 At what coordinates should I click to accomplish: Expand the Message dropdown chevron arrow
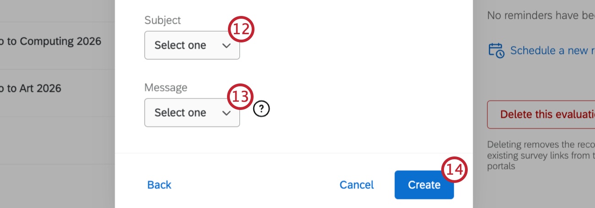coord(226,113)
